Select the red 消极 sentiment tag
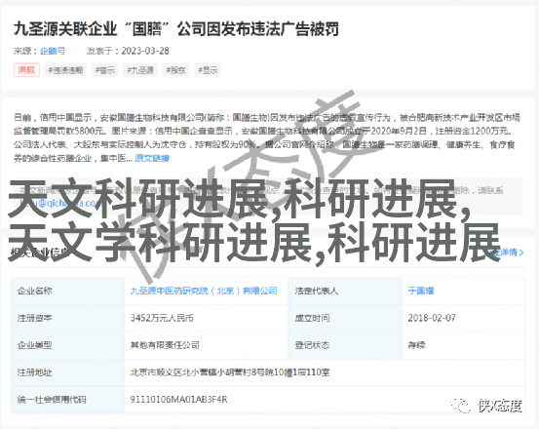The image size is (539, 429). (x=27, y=70)
